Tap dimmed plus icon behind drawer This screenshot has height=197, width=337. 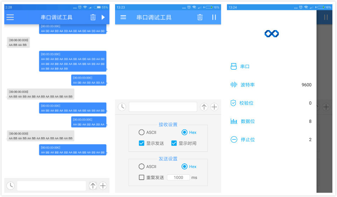[326, 107]
